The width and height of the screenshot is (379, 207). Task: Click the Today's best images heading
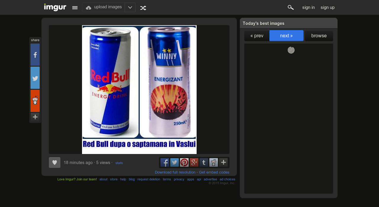point(264,23)
